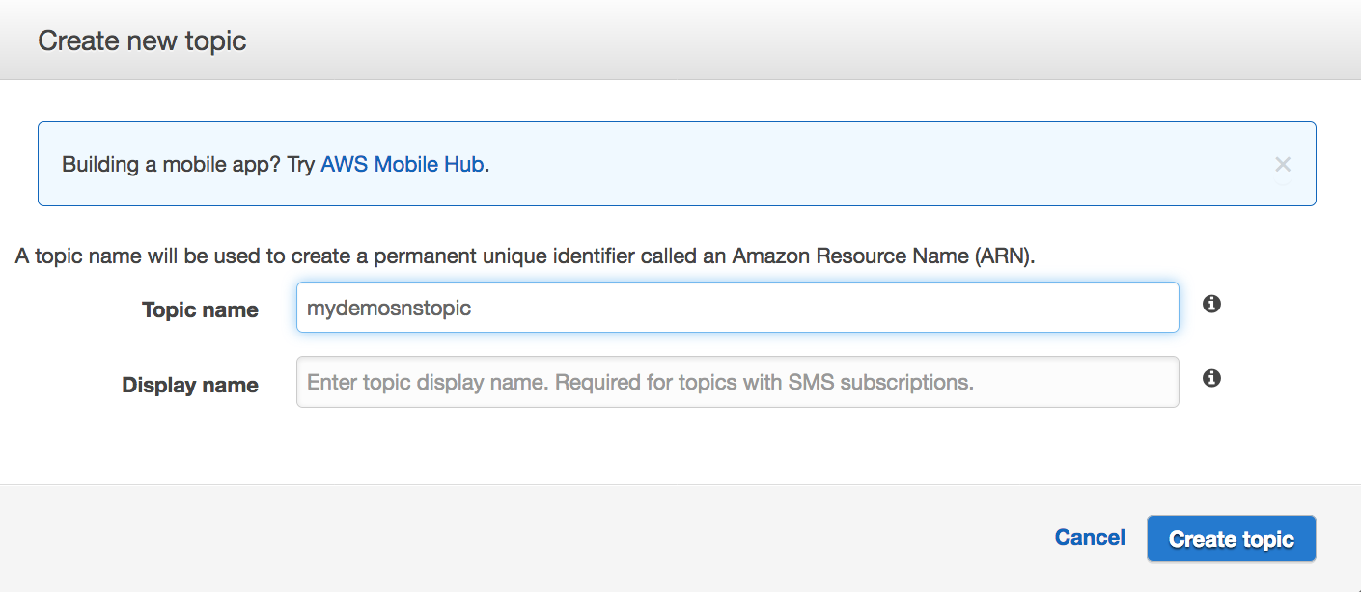Click the "Enter topic display name" placeholder text
1361x592 pixels.
pyautogui.click(x=427, y=382)
